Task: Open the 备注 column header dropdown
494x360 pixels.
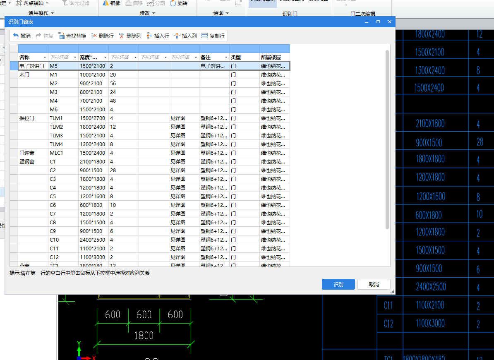Action: (x=226, y=58)
